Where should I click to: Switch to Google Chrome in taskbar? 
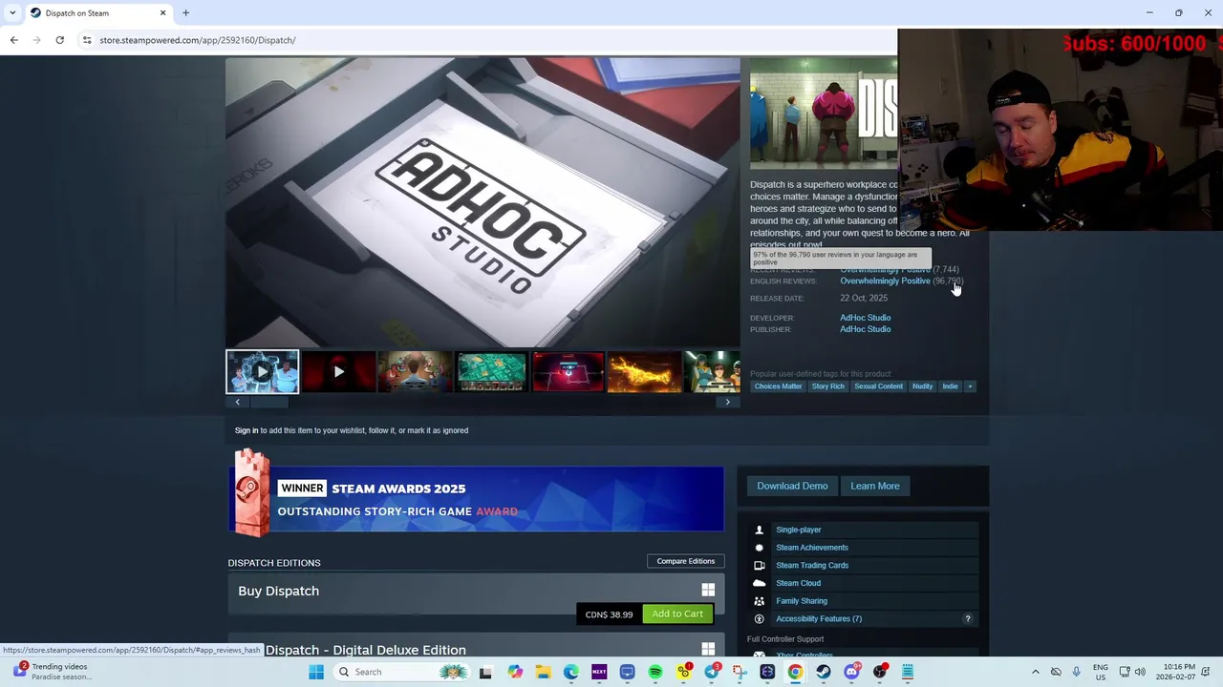click(795, 672)
